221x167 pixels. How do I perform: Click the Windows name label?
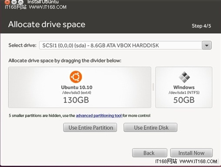(x=184, y=87)
